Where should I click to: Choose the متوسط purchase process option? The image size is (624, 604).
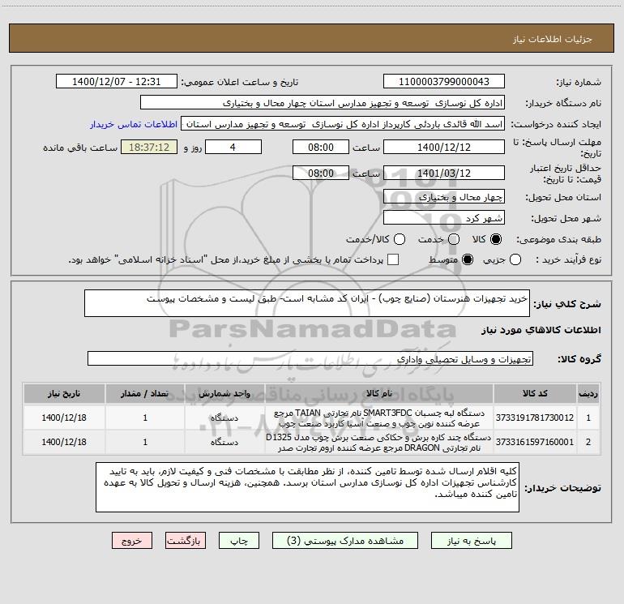point(468,259)
